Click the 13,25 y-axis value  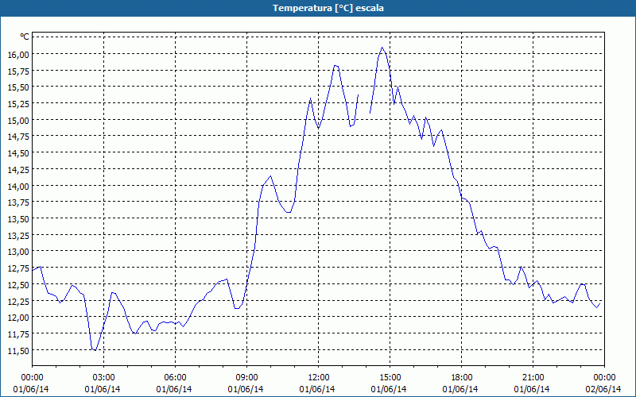(x=18, y=235)
